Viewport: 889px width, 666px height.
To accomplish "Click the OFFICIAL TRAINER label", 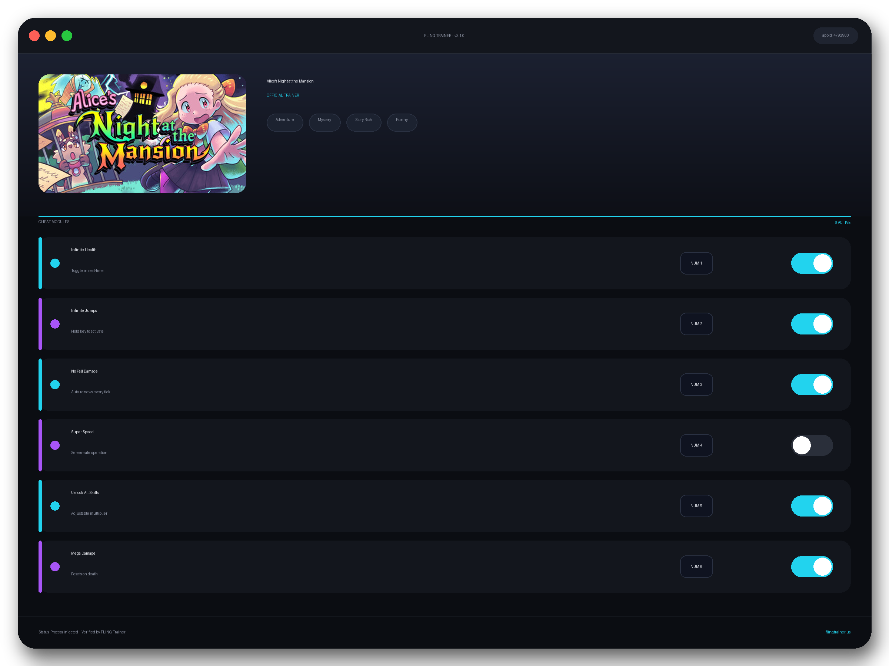I will [283, 95].
